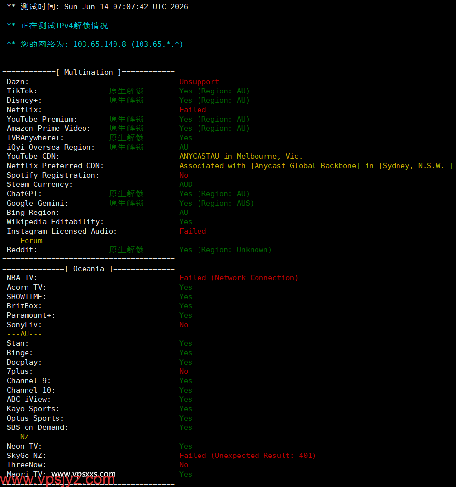Click the SonyLiv 'No' result
456x487 pixels.
(x=184, y=325)
